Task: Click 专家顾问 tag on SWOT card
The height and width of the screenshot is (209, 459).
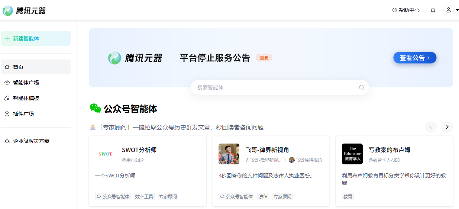Action: [x=168, y=196]
